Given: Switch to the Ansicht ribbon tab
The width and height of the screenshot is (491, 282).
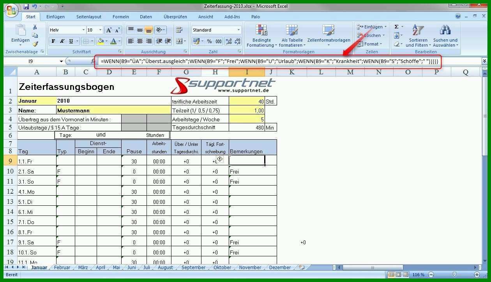Looking at the screenshot, I should 206,17.
